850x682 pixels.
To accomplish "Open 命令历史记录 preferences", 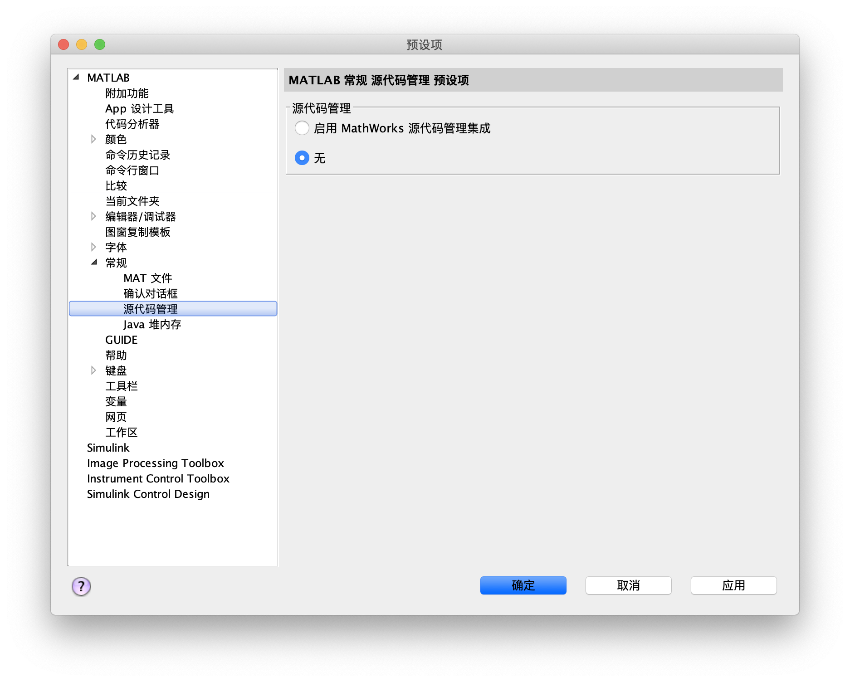I will (x=138, y=155).
